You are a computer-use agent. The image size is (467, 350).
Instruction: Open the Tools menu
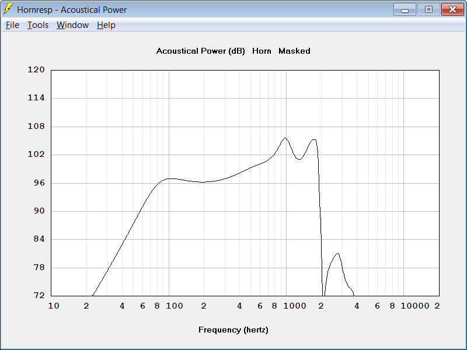pyautogui.click(x=38, y=25)
